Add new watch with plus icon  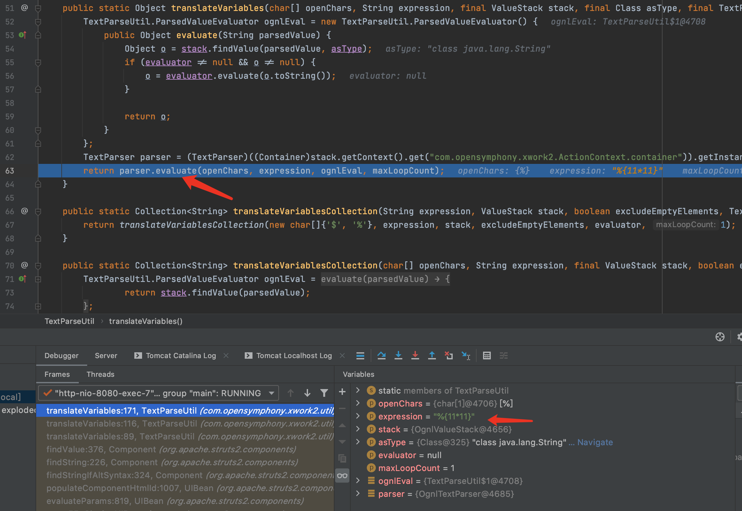342,392
